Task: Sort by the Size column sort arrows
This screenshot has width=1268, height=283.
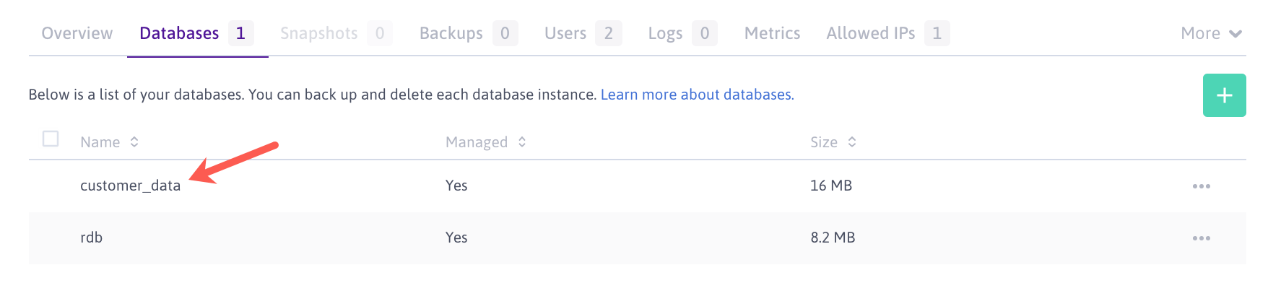Action: 852,142
